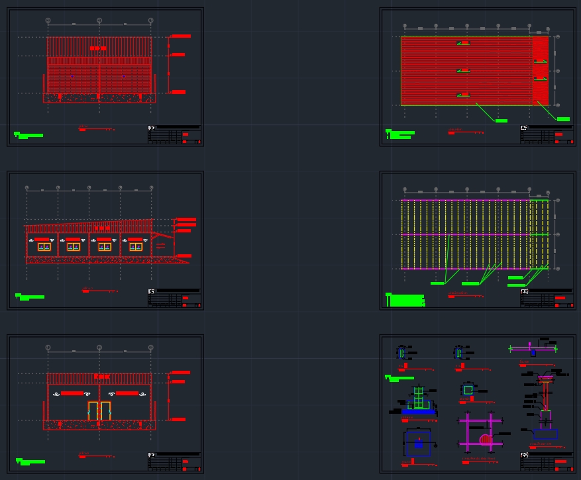Screen dimensions: 581x480
Task: Click the large green note block on framing sheet
Action: (405, 300)
